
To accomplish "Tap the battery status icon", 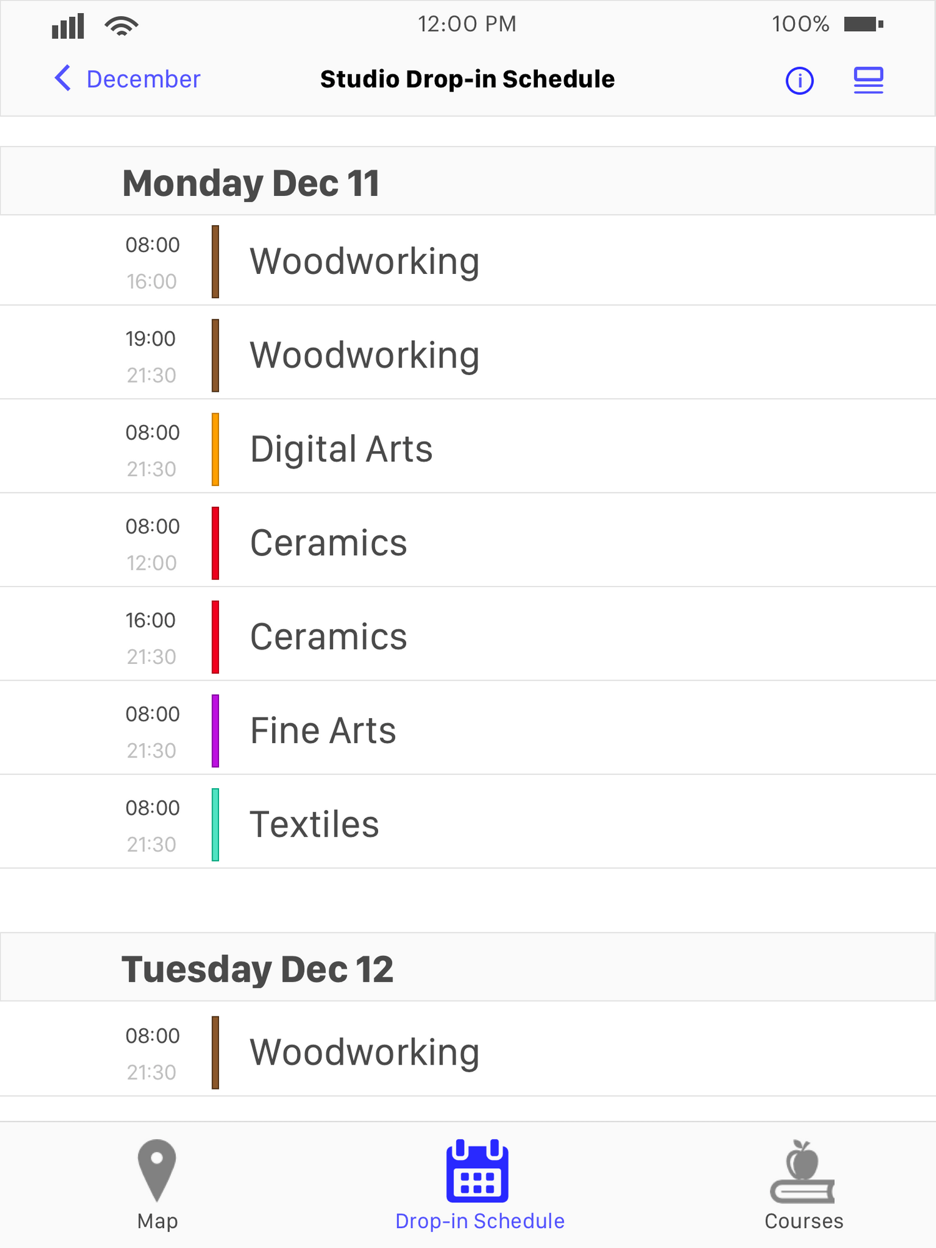I will (x=864, y=24).
